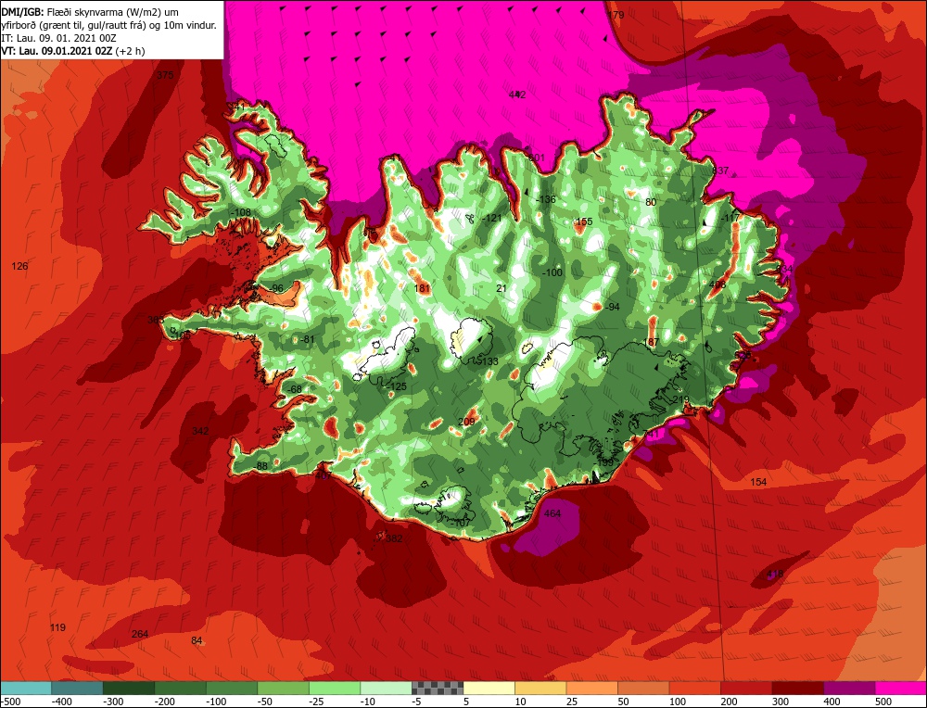This screenshot has height=708, width=927.
Task: Click the 219 value on the southeast coast
Action: point(681,400)
